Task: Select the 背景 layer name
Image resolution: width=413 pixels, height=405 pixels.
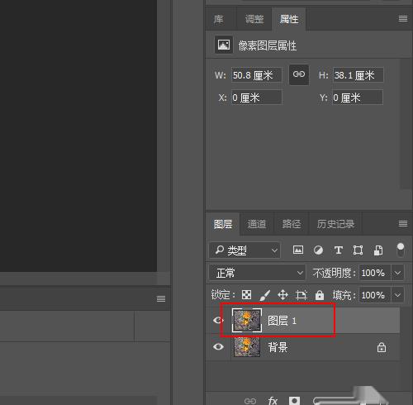Action: pyautogui.click(x=278, y=347)
